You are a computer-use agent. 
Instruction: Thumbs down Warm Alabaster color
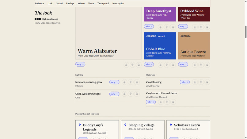click(x=132, y=65)
